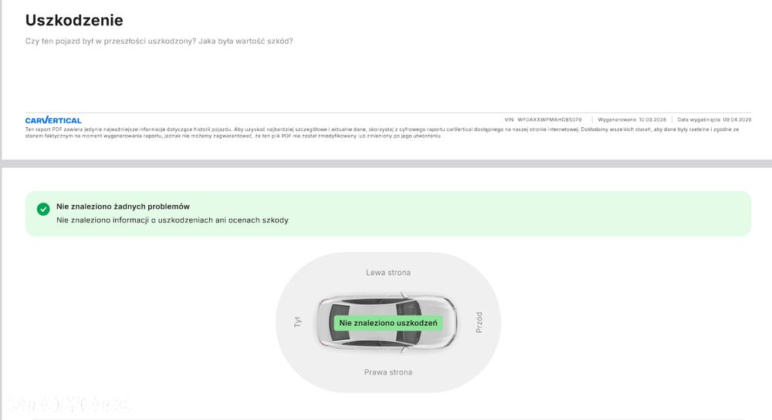Click the "Nie znaleziono uszkodzeń" green badge
This screenshot has height=420, width=772.
388,323
